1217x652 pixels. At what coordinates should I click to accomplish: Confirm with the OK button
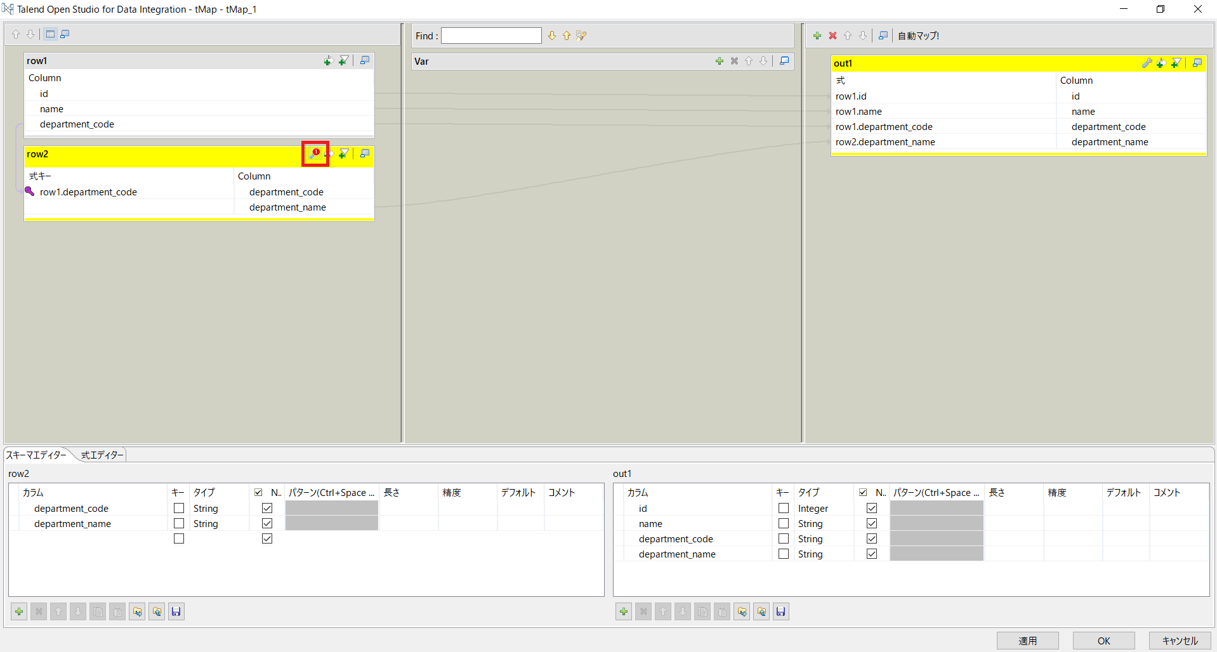point(1104,641)
